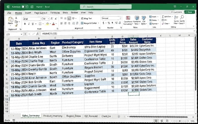Click the Insert Function fx icon
The height and width of the screenshot is (124, 198).
[38, 34]
